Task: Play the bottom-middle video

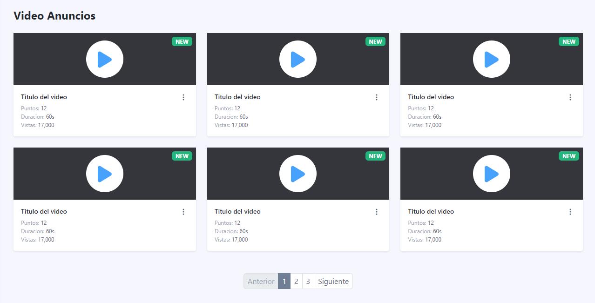Action: (298, 173)
